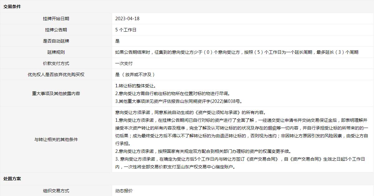
Task: Select the 挂牌公告期 row label
Action: 56,30
